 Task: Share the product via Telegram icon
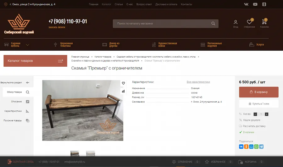click(261, 147)
